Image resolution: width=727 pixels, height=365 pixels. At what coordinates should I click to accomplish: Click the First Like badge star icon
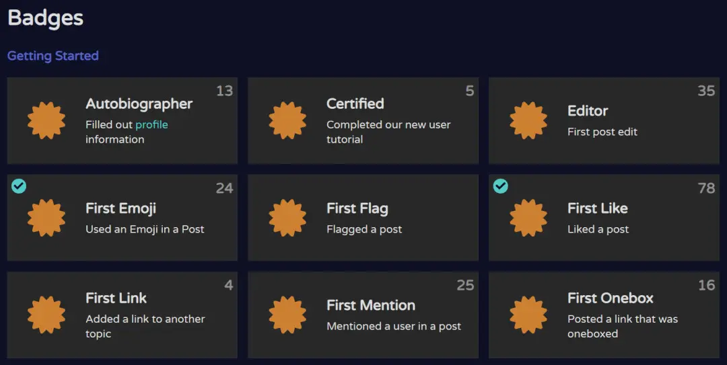point(528,218)
